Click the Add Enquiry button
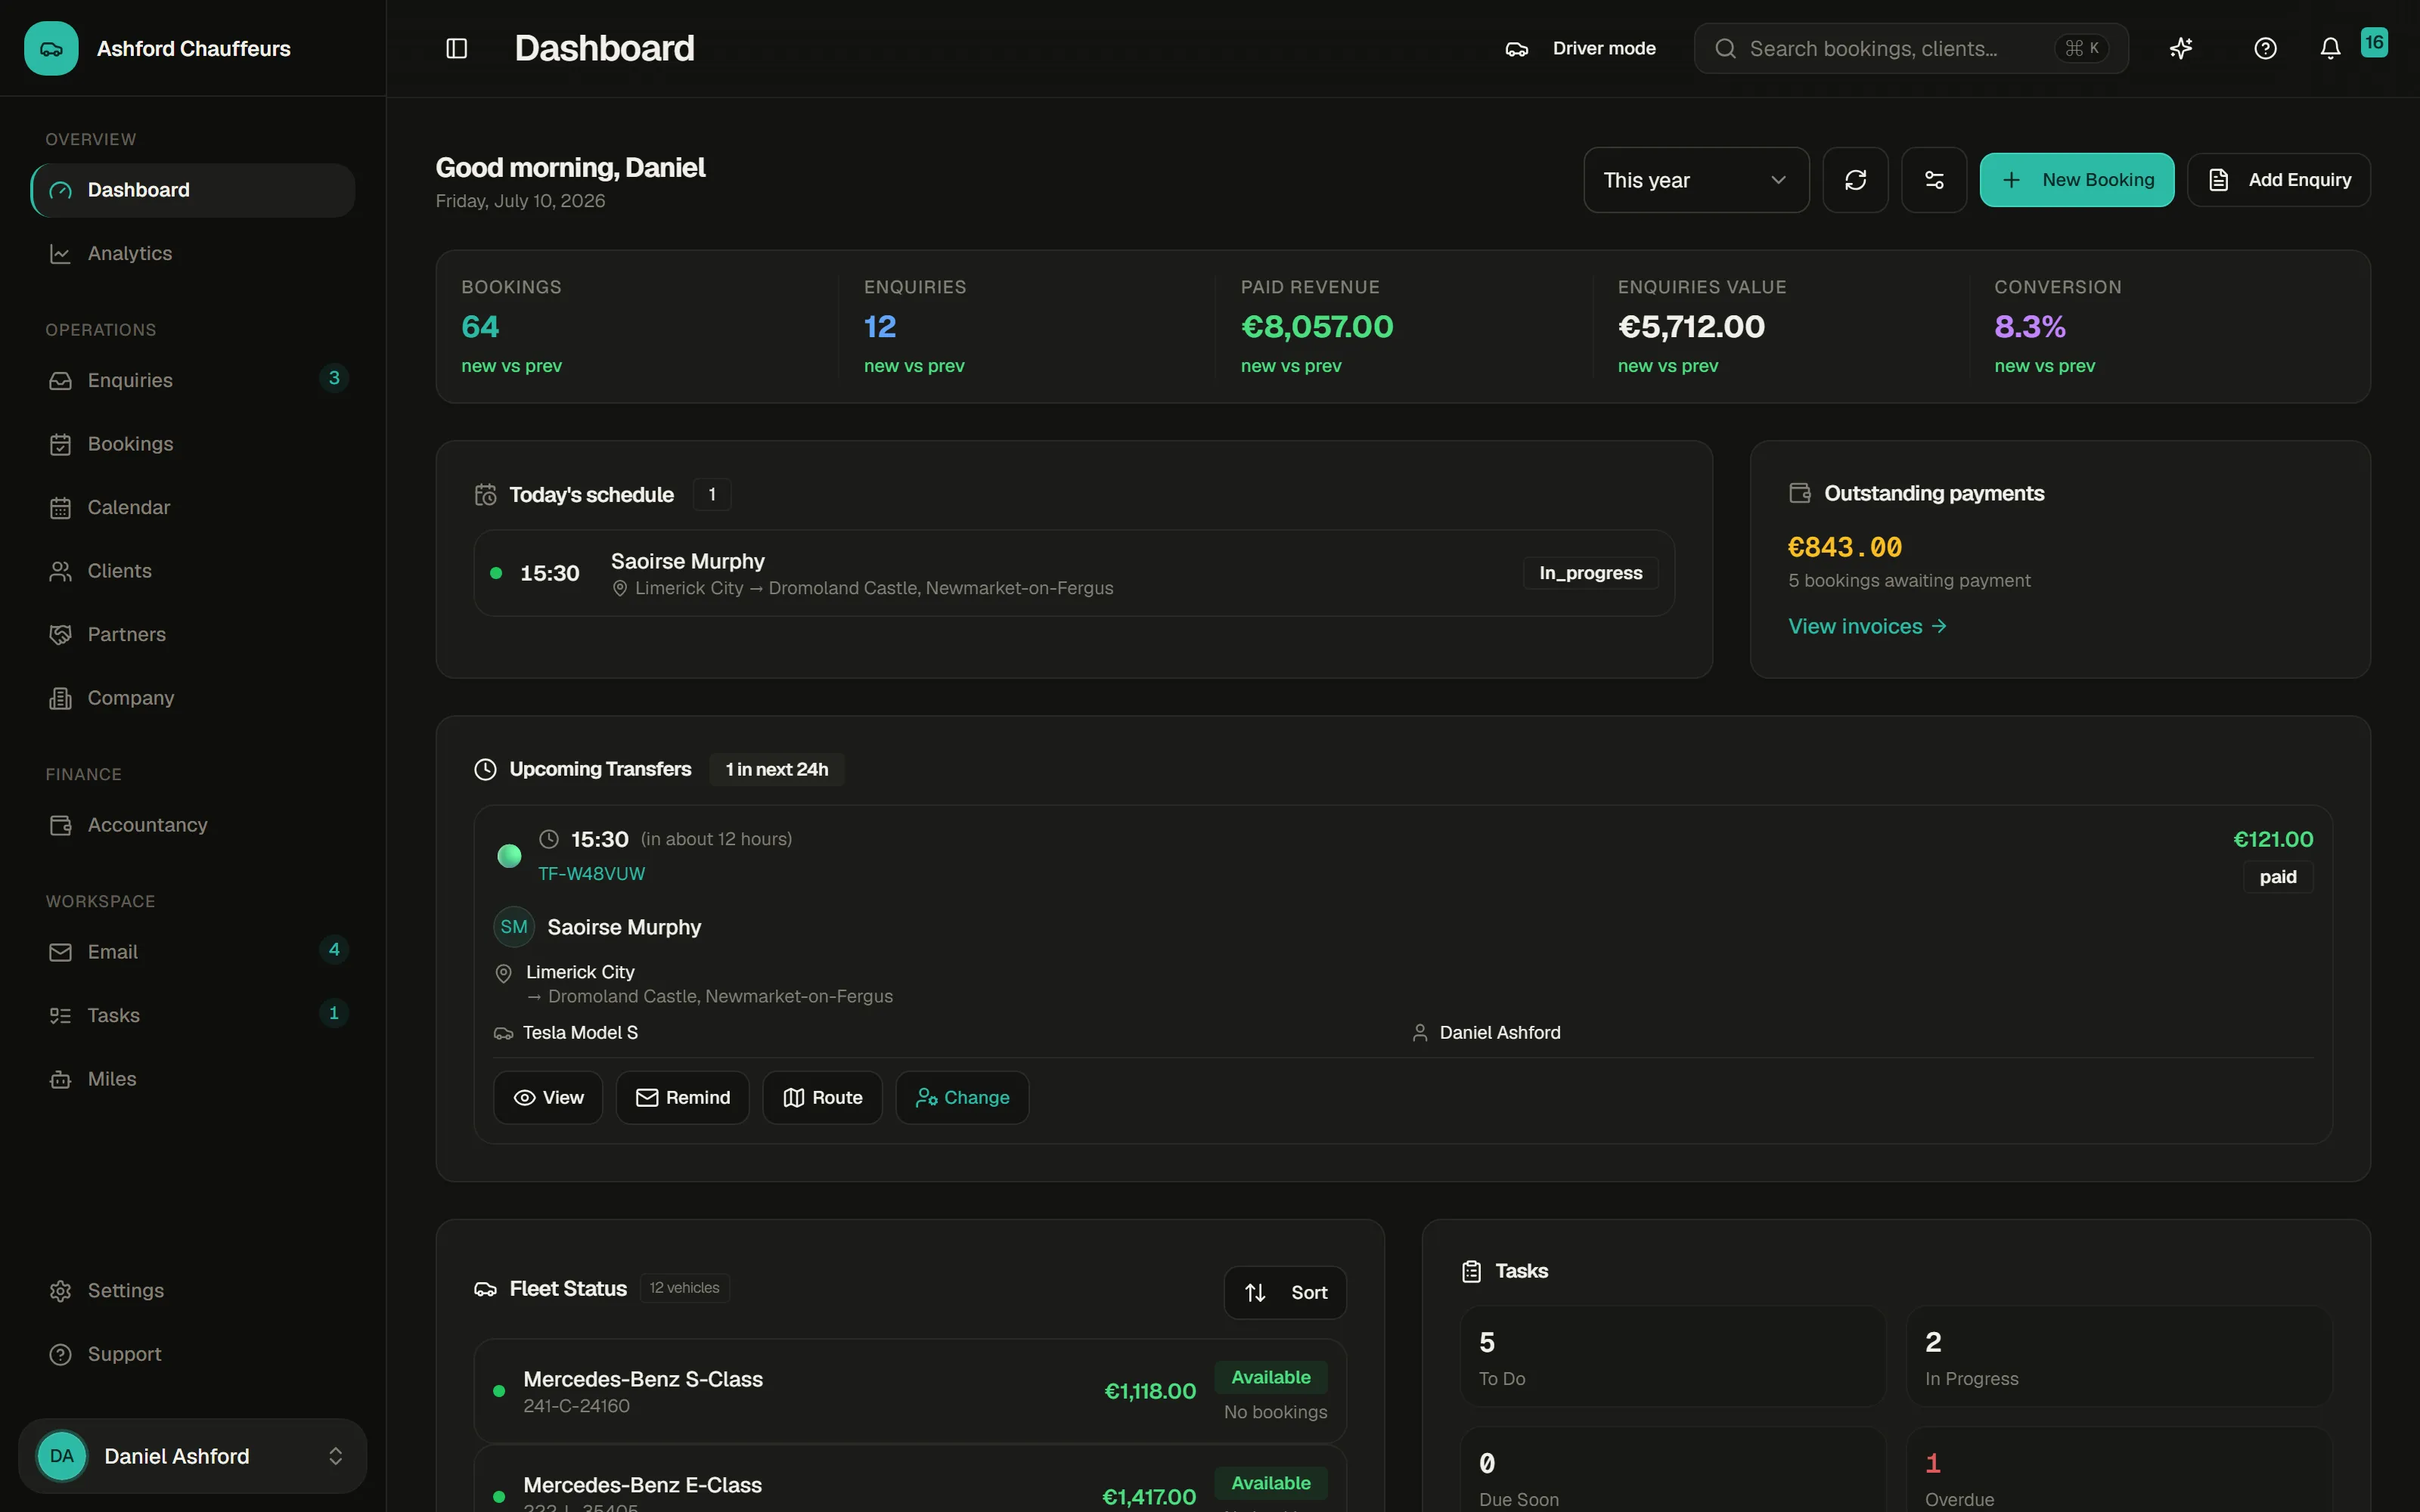Image resolution: width=2420 pixels, height=1512 pixels. pyautogui.click(x=2279, y=180)
